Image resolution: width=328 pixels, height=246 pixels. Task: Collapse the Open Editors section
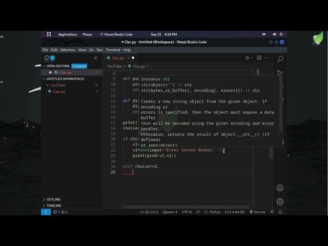[44, 66]
